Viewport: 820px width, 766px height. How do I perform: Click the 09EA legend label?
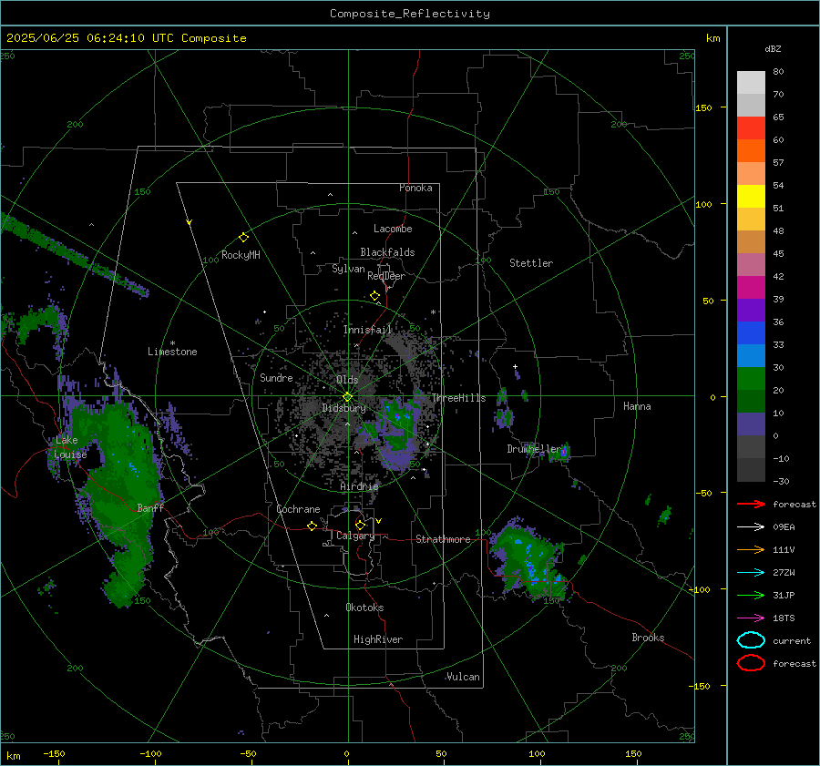(x=784, y=527)
